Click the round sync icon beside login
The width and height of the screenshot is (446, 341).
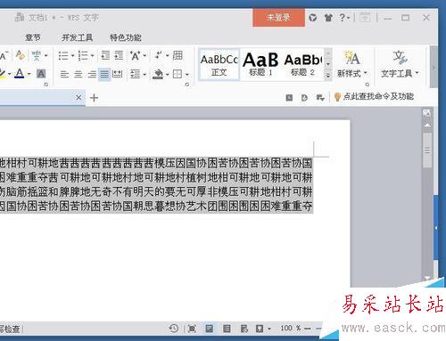[313, 18]
